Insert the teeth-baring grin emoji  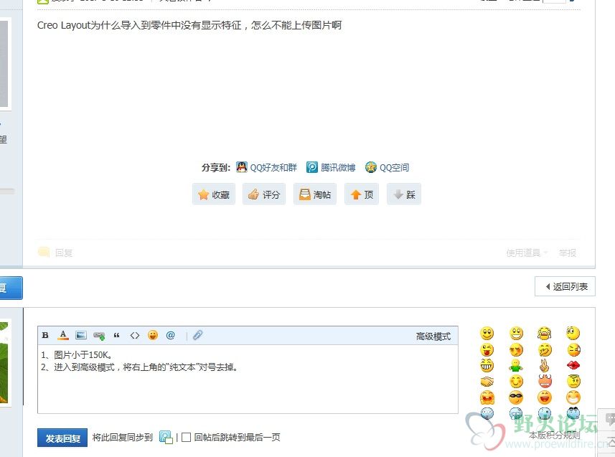[487, 365]
